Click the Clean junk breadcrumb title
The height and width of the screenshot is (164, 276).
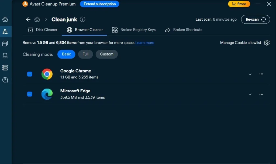click(64, 19)
